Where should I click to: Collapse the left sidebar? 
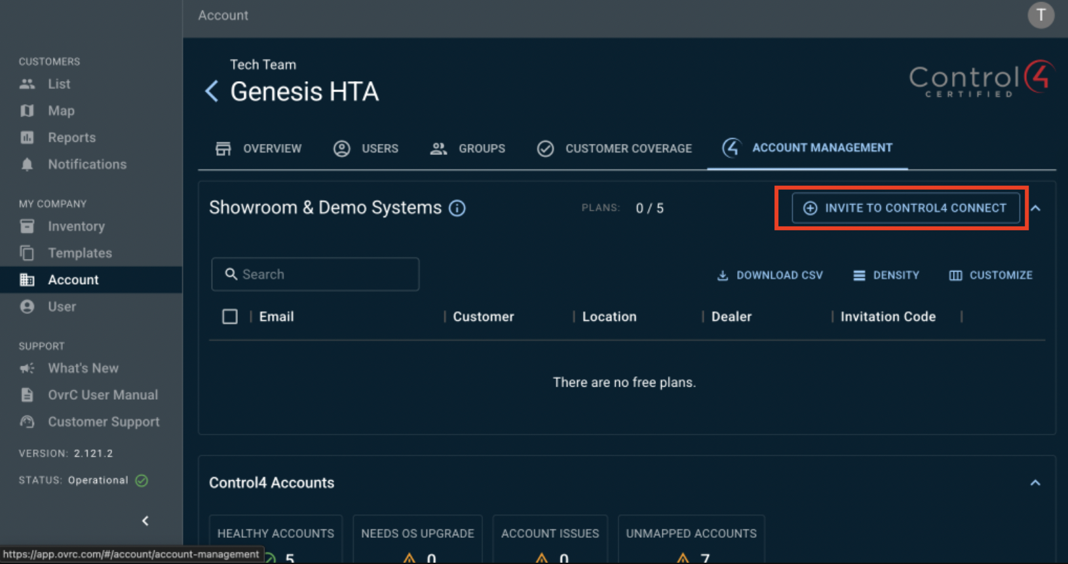[145, 521]
